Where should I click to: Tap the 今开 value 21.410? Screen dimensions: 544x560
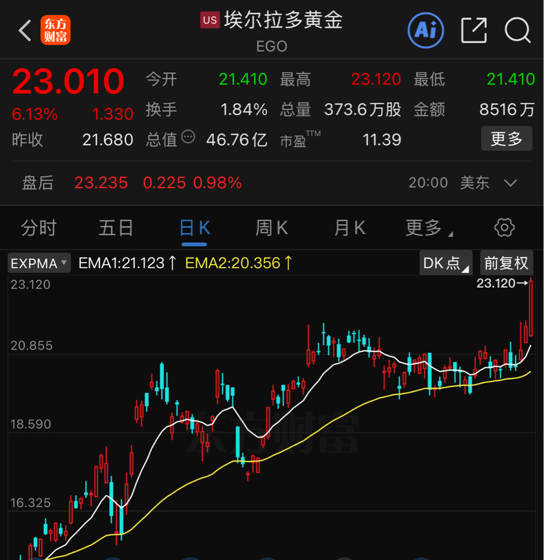(x=243, y=79)
